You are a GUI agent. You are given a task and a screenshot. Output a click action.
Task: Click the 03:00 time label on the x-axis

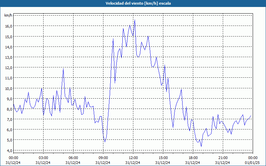click(43, 158)
